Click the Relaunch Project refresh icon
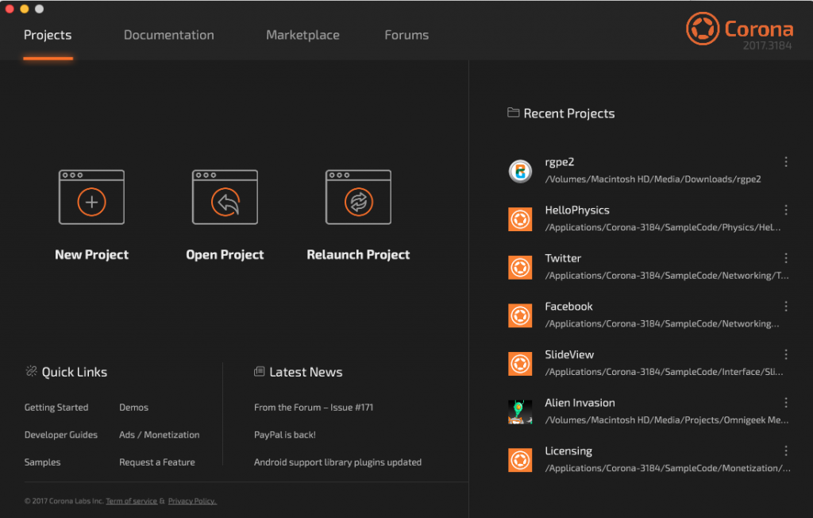This screenshot has height=518, width=813. pyautogui.click(x=358, y=202)
